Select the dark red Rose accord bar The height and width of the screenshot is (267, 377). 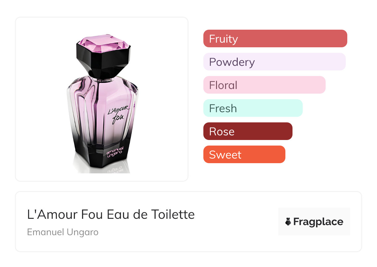tap(248, 131)
